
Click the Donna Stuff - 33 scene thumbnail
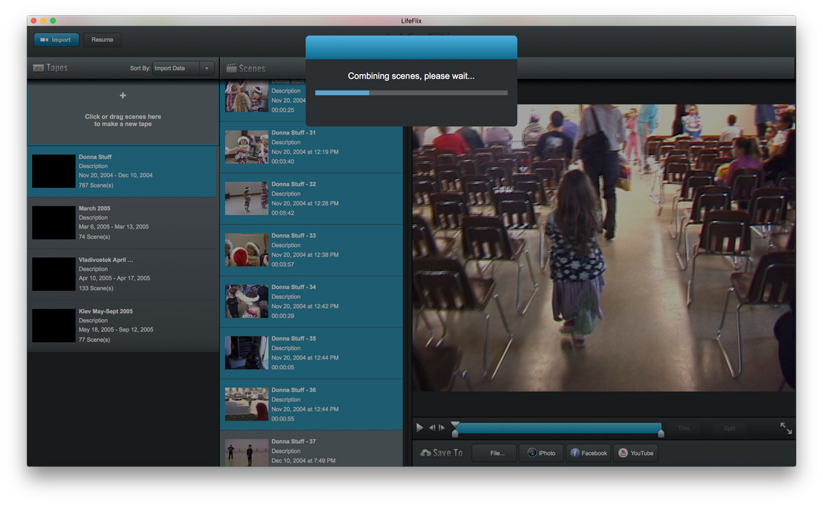point(246,250)
